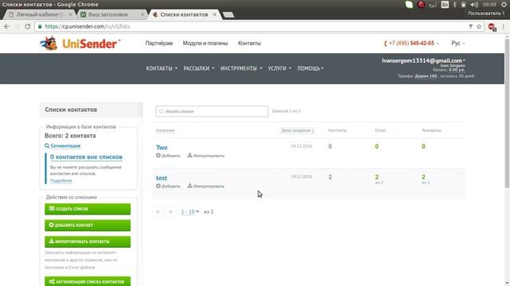Image resolution: width=510 pixels, height=286 pixels.
Task: Select the Списки контактов browser tab
Action: pos(184,14)
